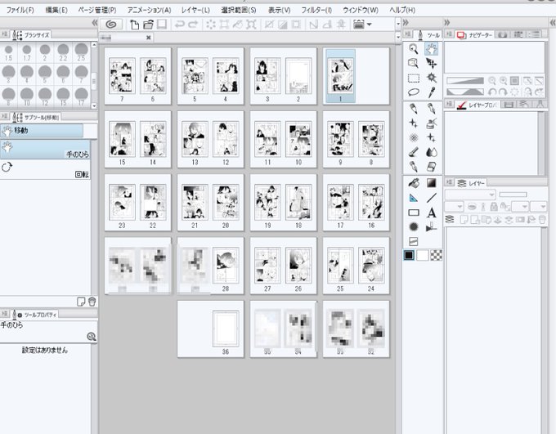Click the New file icon in command bar
This screenshot has height=434, width=556.
click(134, 25)
